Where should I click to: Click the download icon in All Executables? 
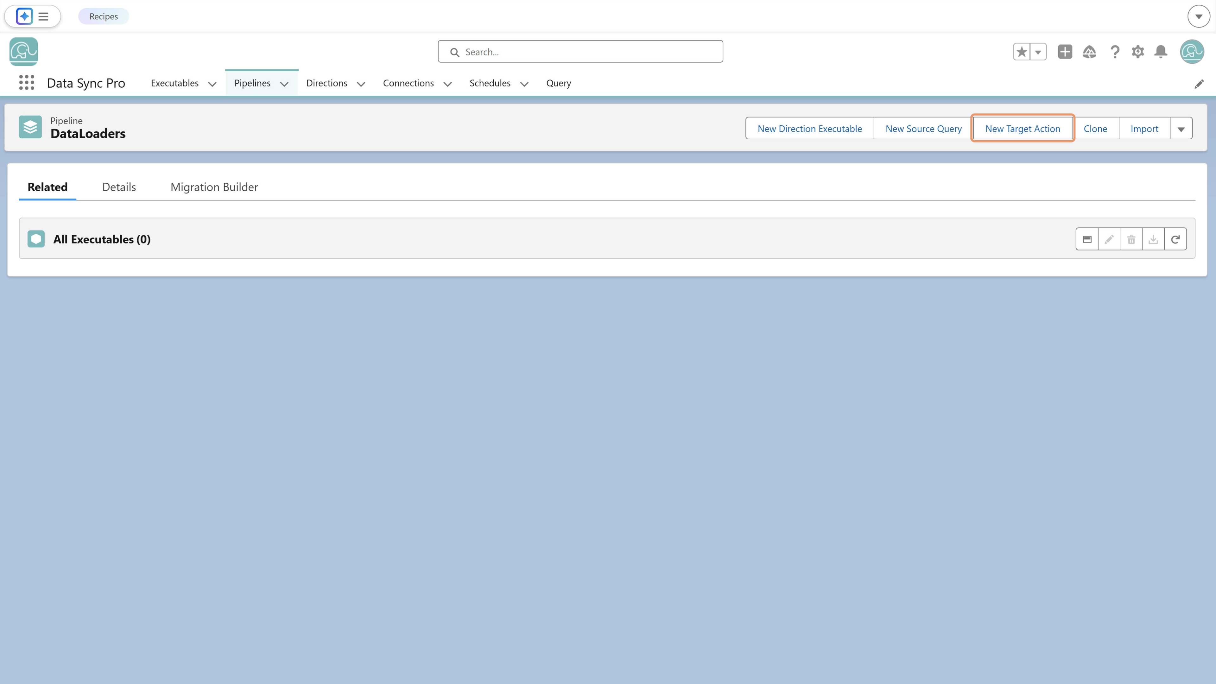coord(1153,239)
